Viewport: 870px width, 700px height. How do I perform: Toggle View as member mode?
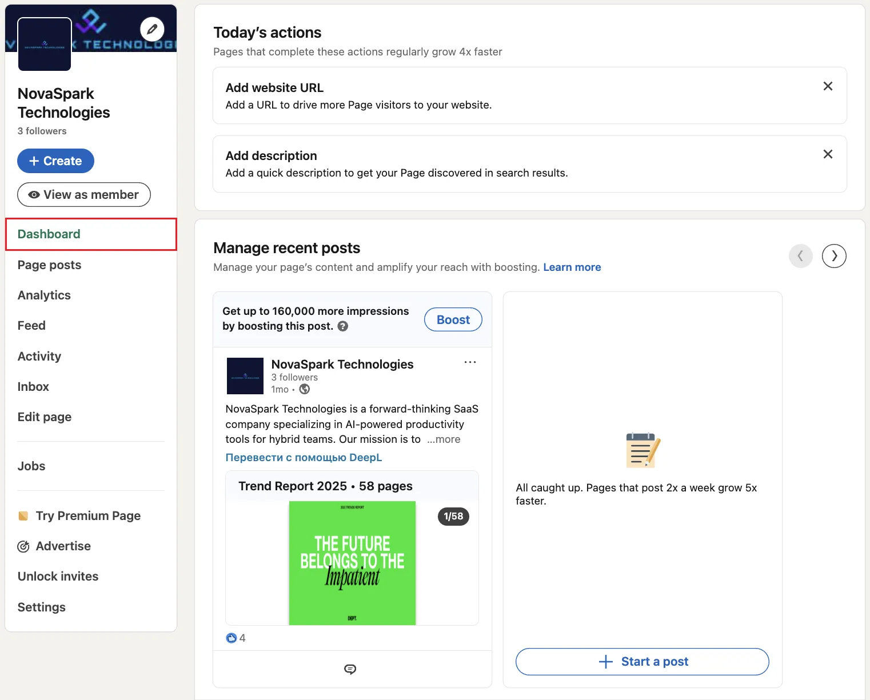(x=83, y=194)
